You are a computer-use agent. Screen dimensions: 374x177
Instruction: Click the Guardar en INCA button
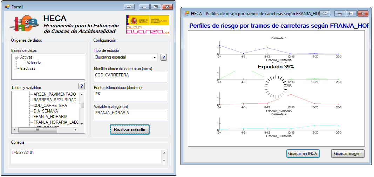point(303,154)
